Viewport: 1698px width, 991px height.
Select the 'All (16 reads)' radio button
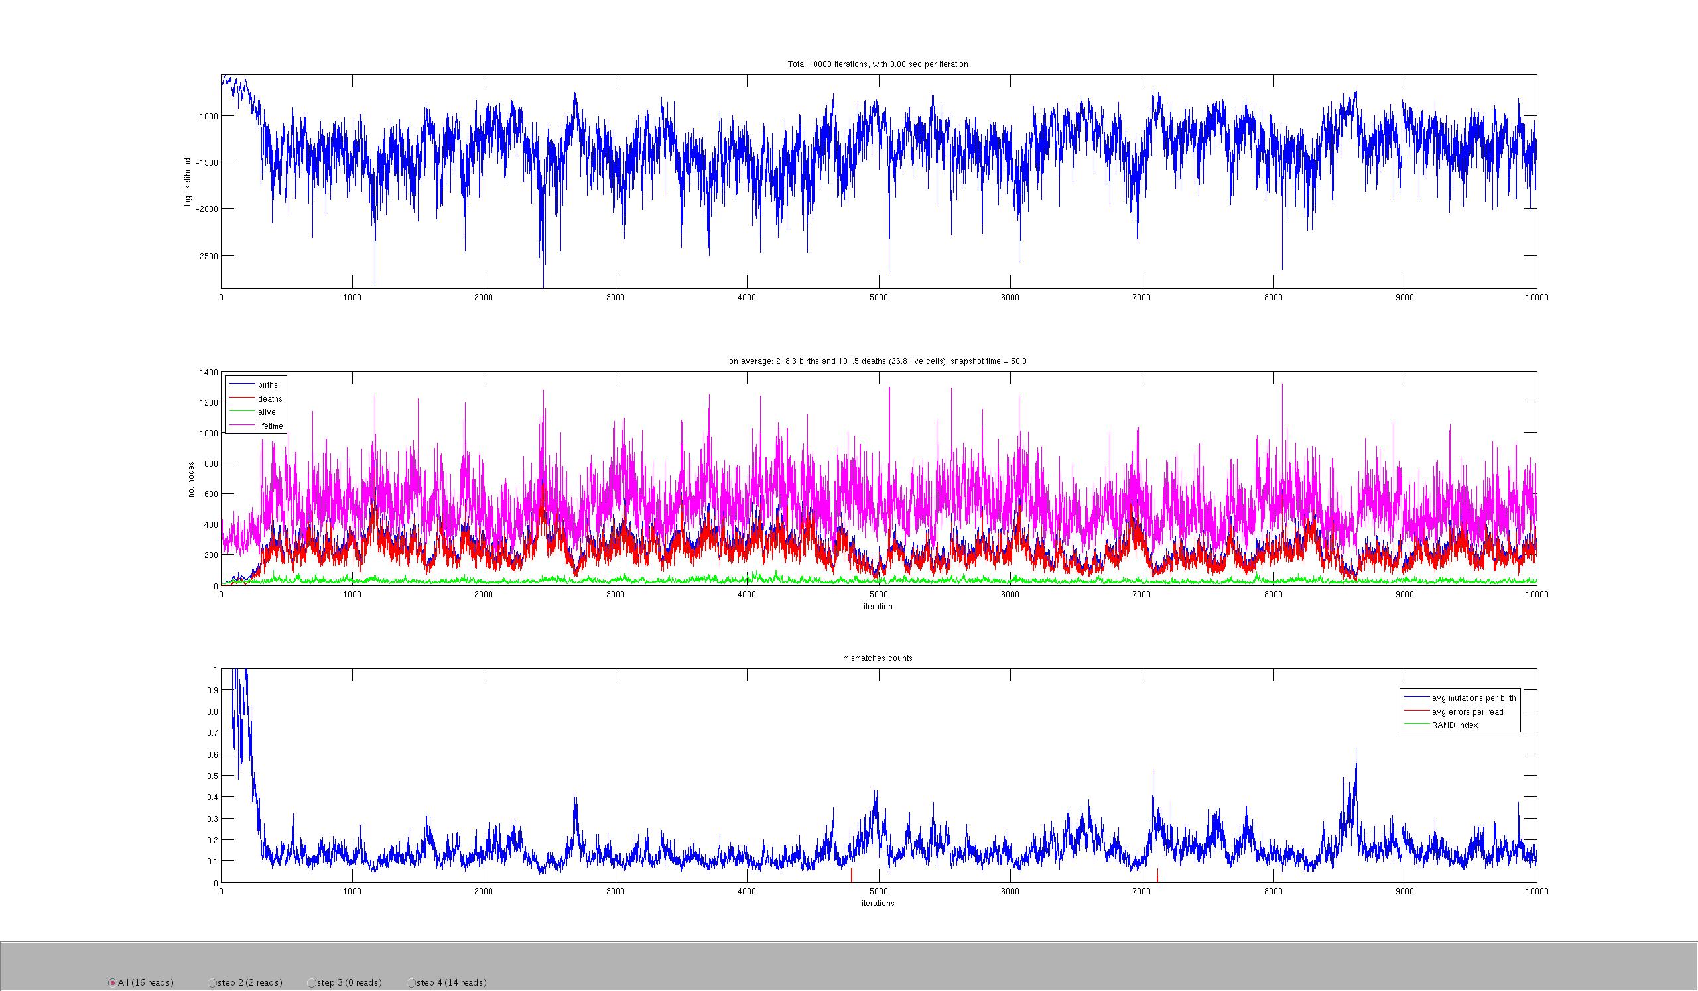pos(113,983)
